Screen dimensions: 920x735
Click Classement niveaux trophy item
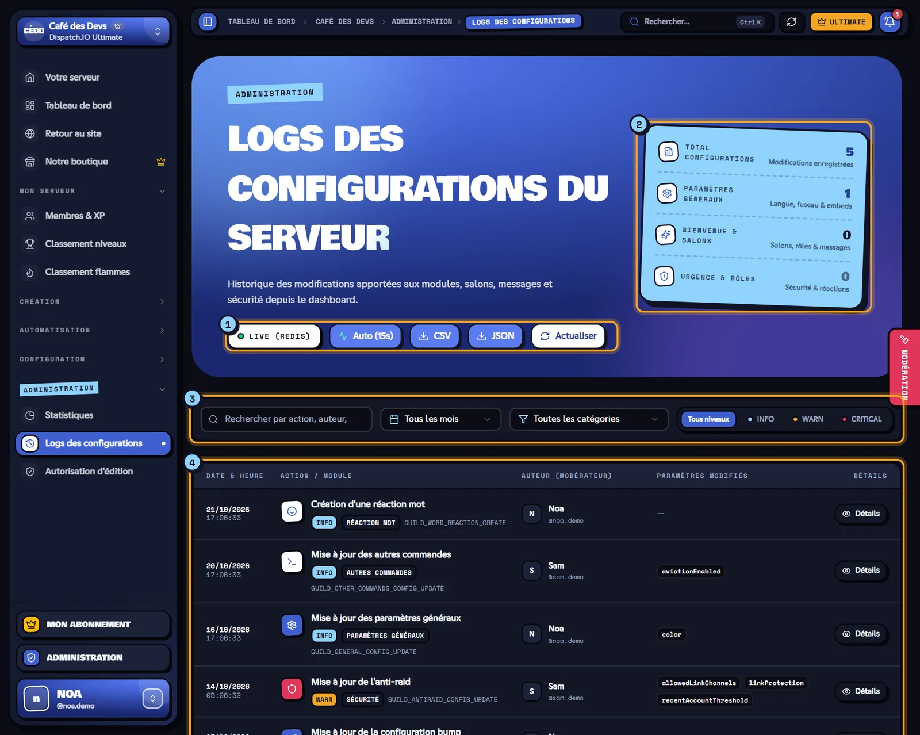point(93,244)
